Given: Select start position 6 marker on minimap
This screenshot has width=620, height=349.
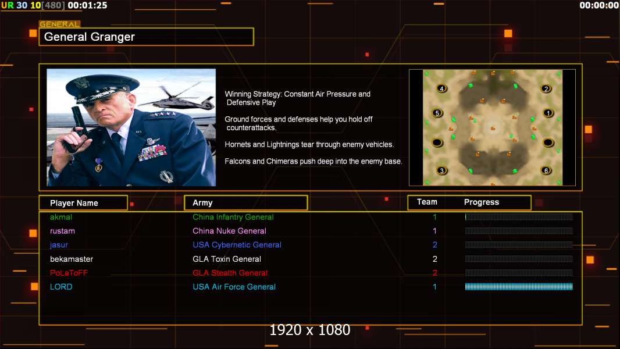Looking at the screenshot, I should [546, 170].
